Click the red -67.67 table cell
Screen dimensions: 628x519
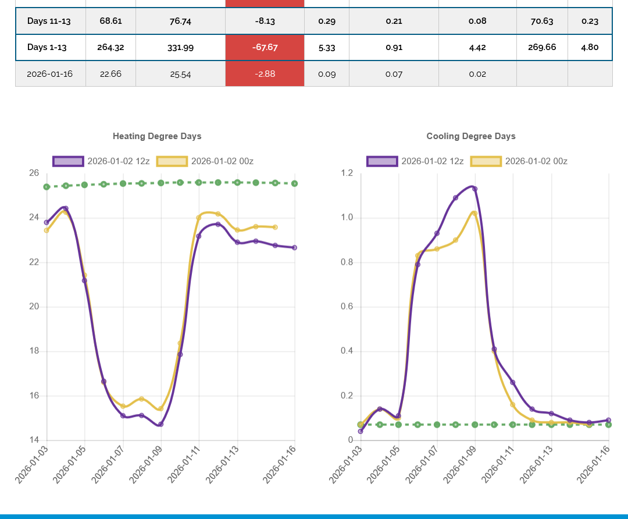tap(265, 47)
